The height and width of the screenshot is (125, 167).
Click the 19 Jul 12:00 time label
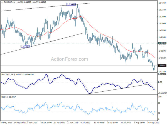click(112, 122)
